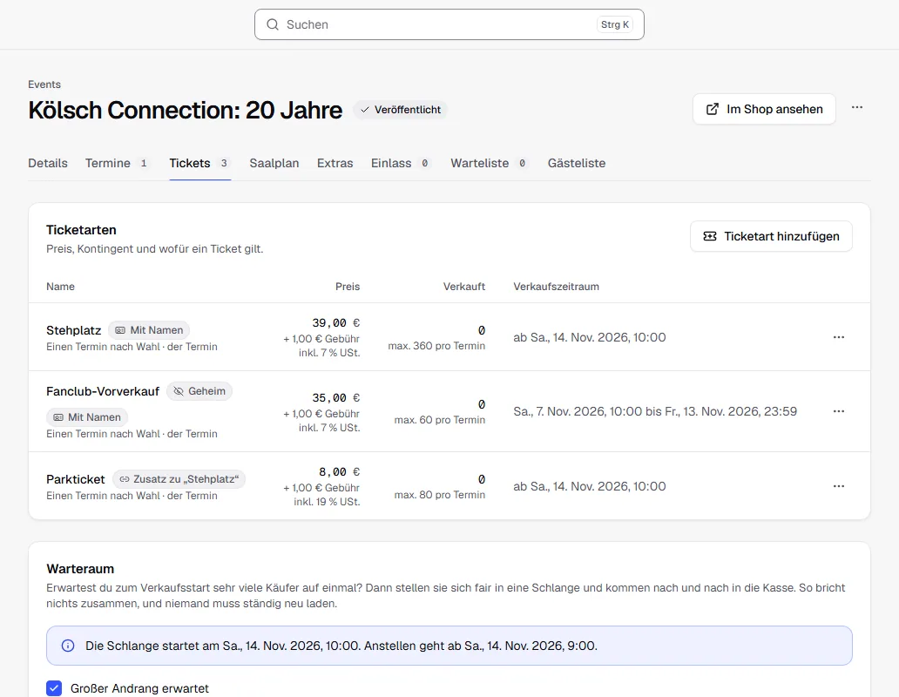The image size is (899, 697).
Task: Click the link icon on the Zusatz zu Stehplatz badge
Action: click(125, 479)
